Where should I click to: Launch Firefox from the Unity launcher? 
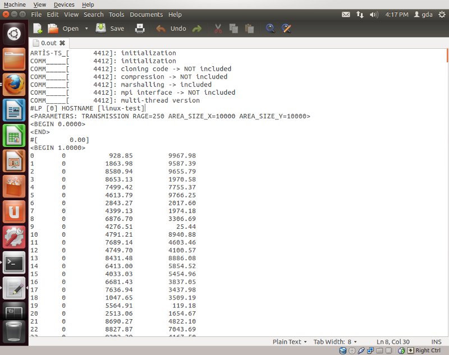pyautogui.click(x=15, y=85)
